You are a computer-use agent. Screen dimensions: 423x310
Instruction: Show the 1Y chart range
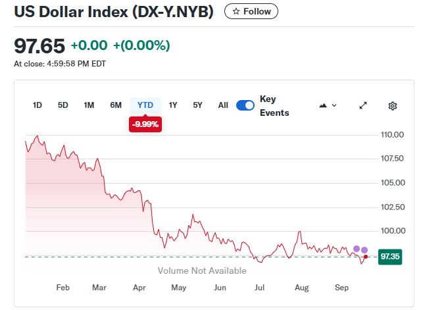pyautogui.click(x=173, y=105)
